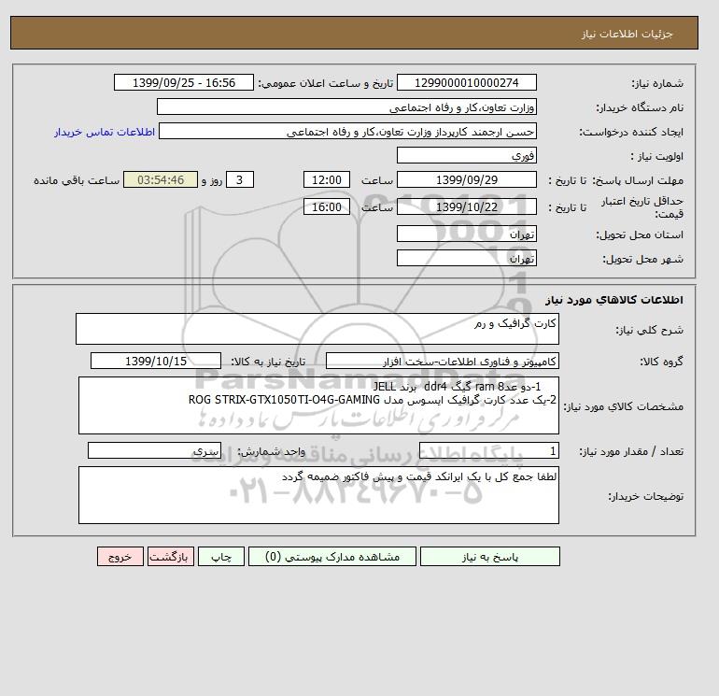This screenshot has width=719, height=696.
Task: Click the گروه کالا label
Action: point(662,362)
